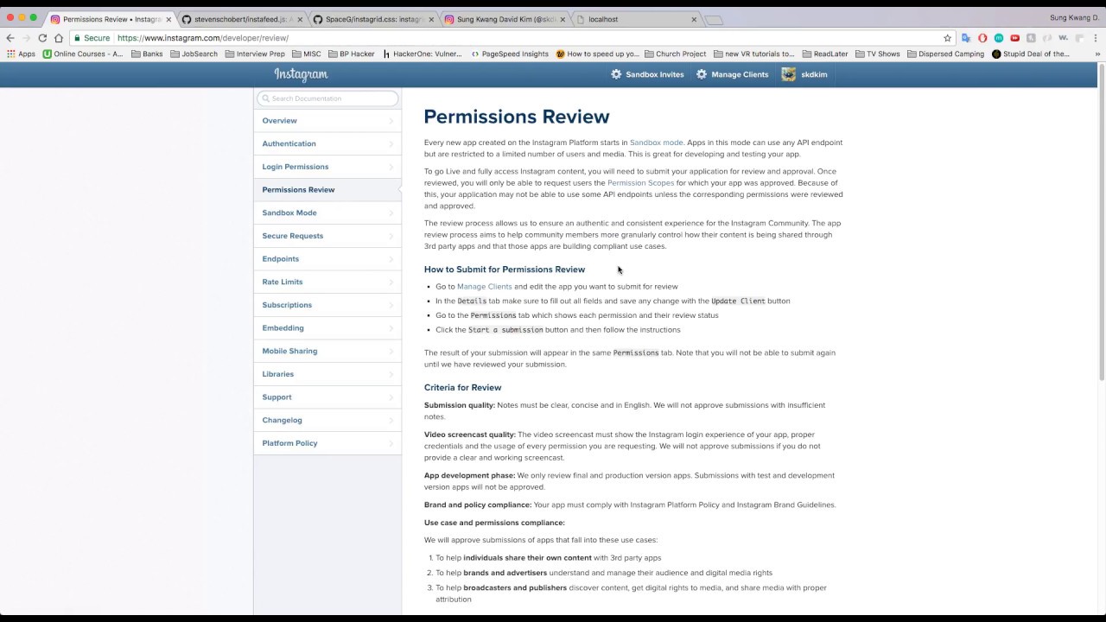Image resolution: width=1106 pixels, height=622 pixels.
Task: Open the Platform Policy docs section
Action: tap(327, 443)
